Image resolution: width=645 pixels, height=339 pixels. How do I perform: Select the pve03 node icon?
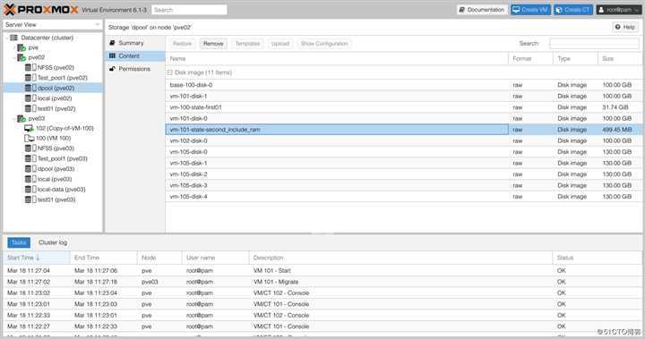click(x=21, y=118)
